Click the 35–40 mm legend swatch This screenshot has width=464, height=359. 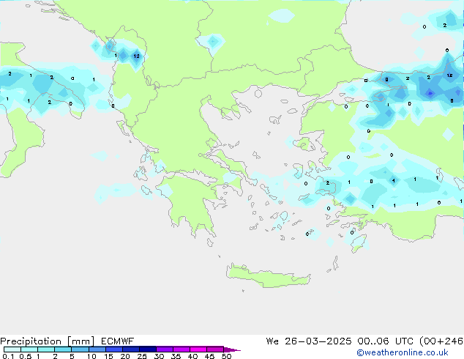(182, 349)
